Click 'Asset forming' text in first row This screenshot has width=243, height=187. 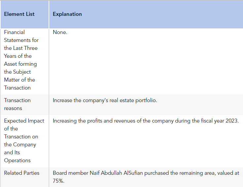[20, 64]
